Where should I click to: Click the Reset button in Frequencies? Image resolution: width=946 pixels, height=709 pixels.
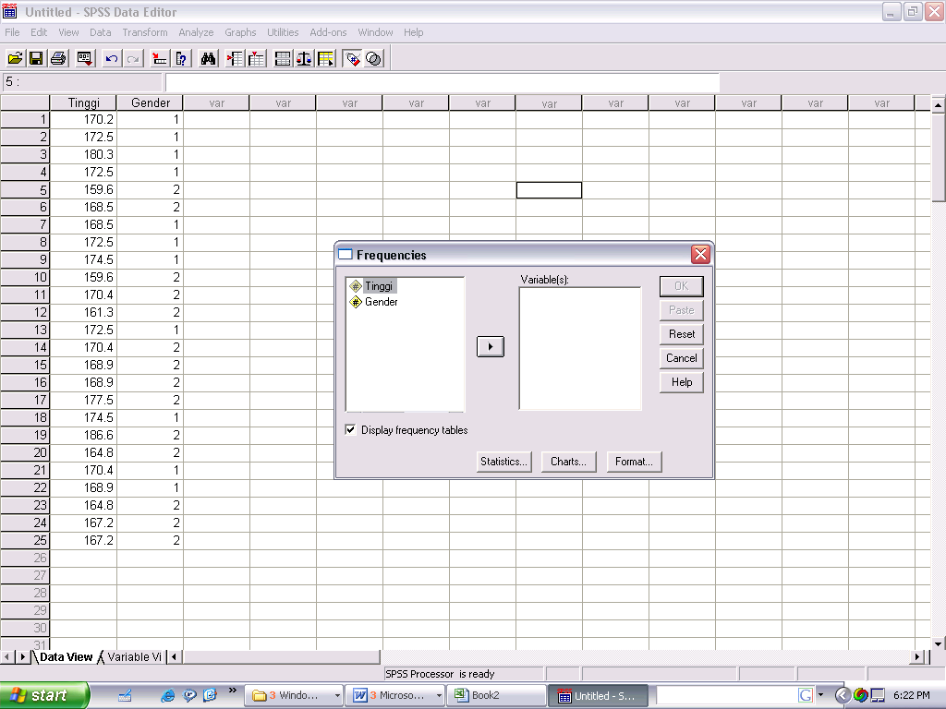[x=682, y=334]
